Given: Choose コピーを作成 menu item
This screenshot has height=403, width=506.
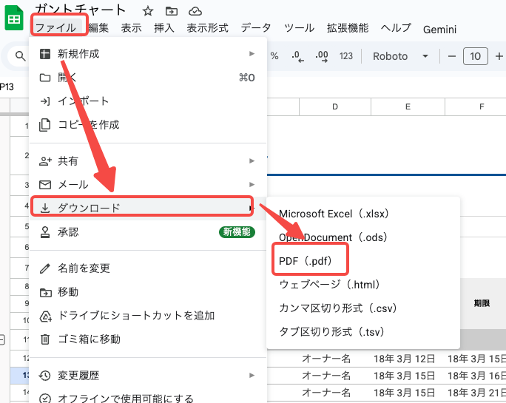Looking at the screenshot, I should pos(148,124).
